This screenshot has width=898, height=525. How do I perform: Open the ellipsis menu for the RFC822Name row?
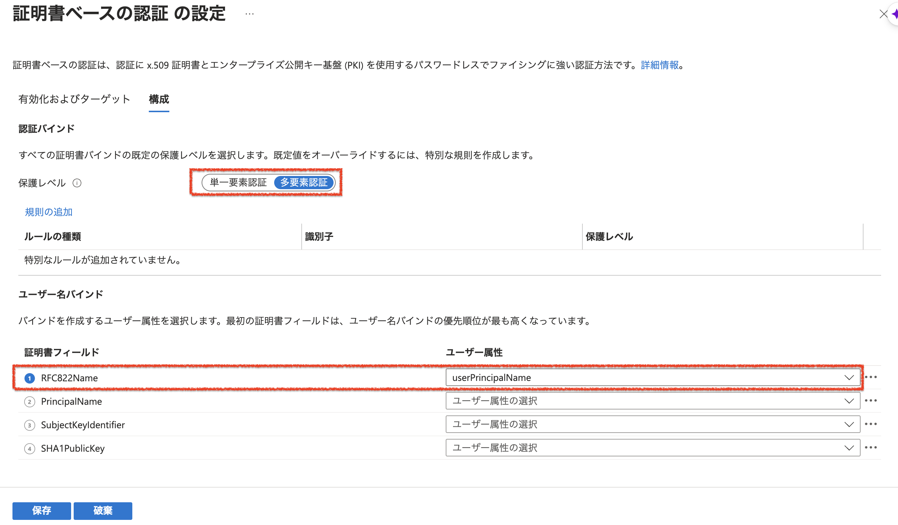tap(871, 377)
